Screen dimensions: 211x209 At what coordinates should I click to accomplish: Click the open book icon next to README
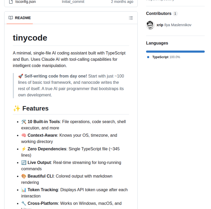pyautogui.click(x=11, y=18)
